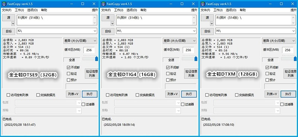Click 提升 menu item in DTXM window
Screen dimensions: 298x137
click(294, 10)
